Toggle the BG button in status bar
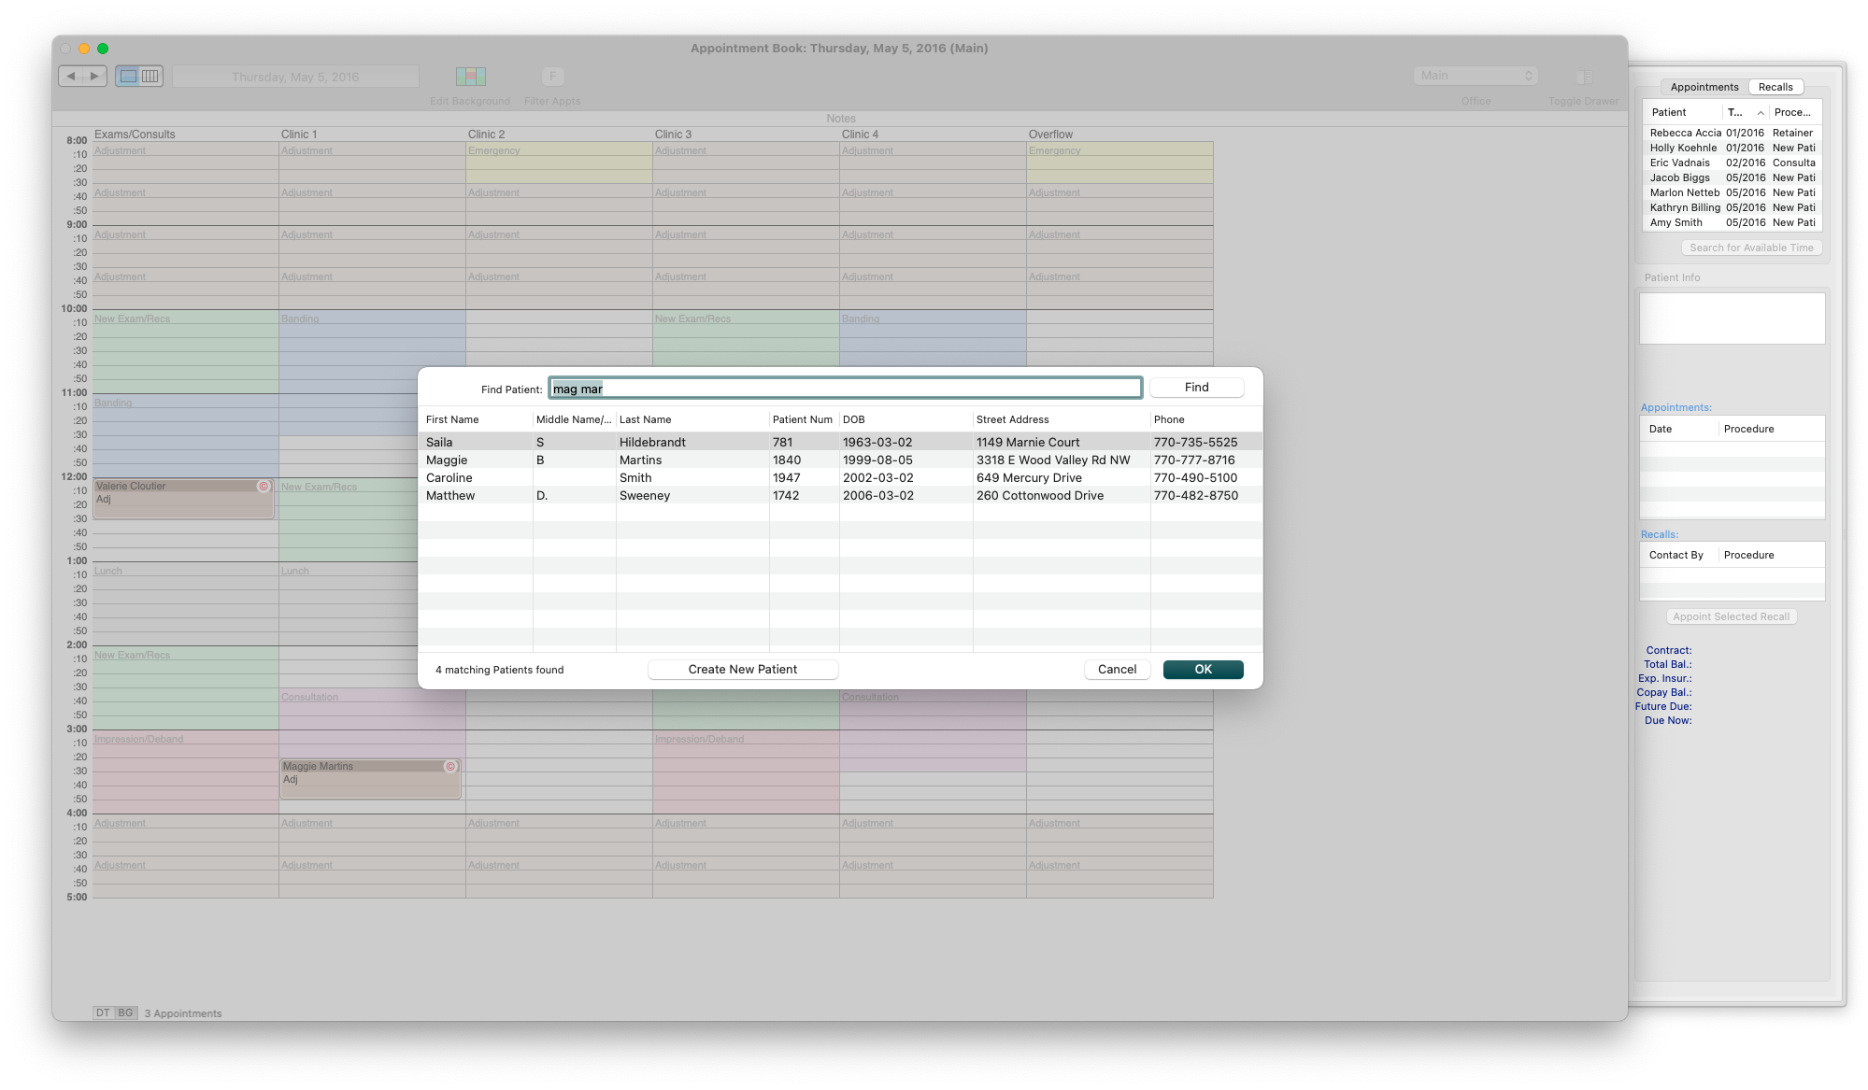Screen dimensions: 1868x1090 125,1013
